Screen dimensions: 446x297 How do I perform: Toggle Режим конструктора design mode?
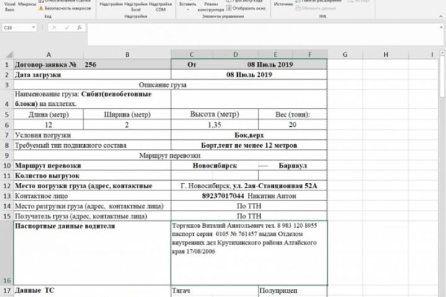211,6
